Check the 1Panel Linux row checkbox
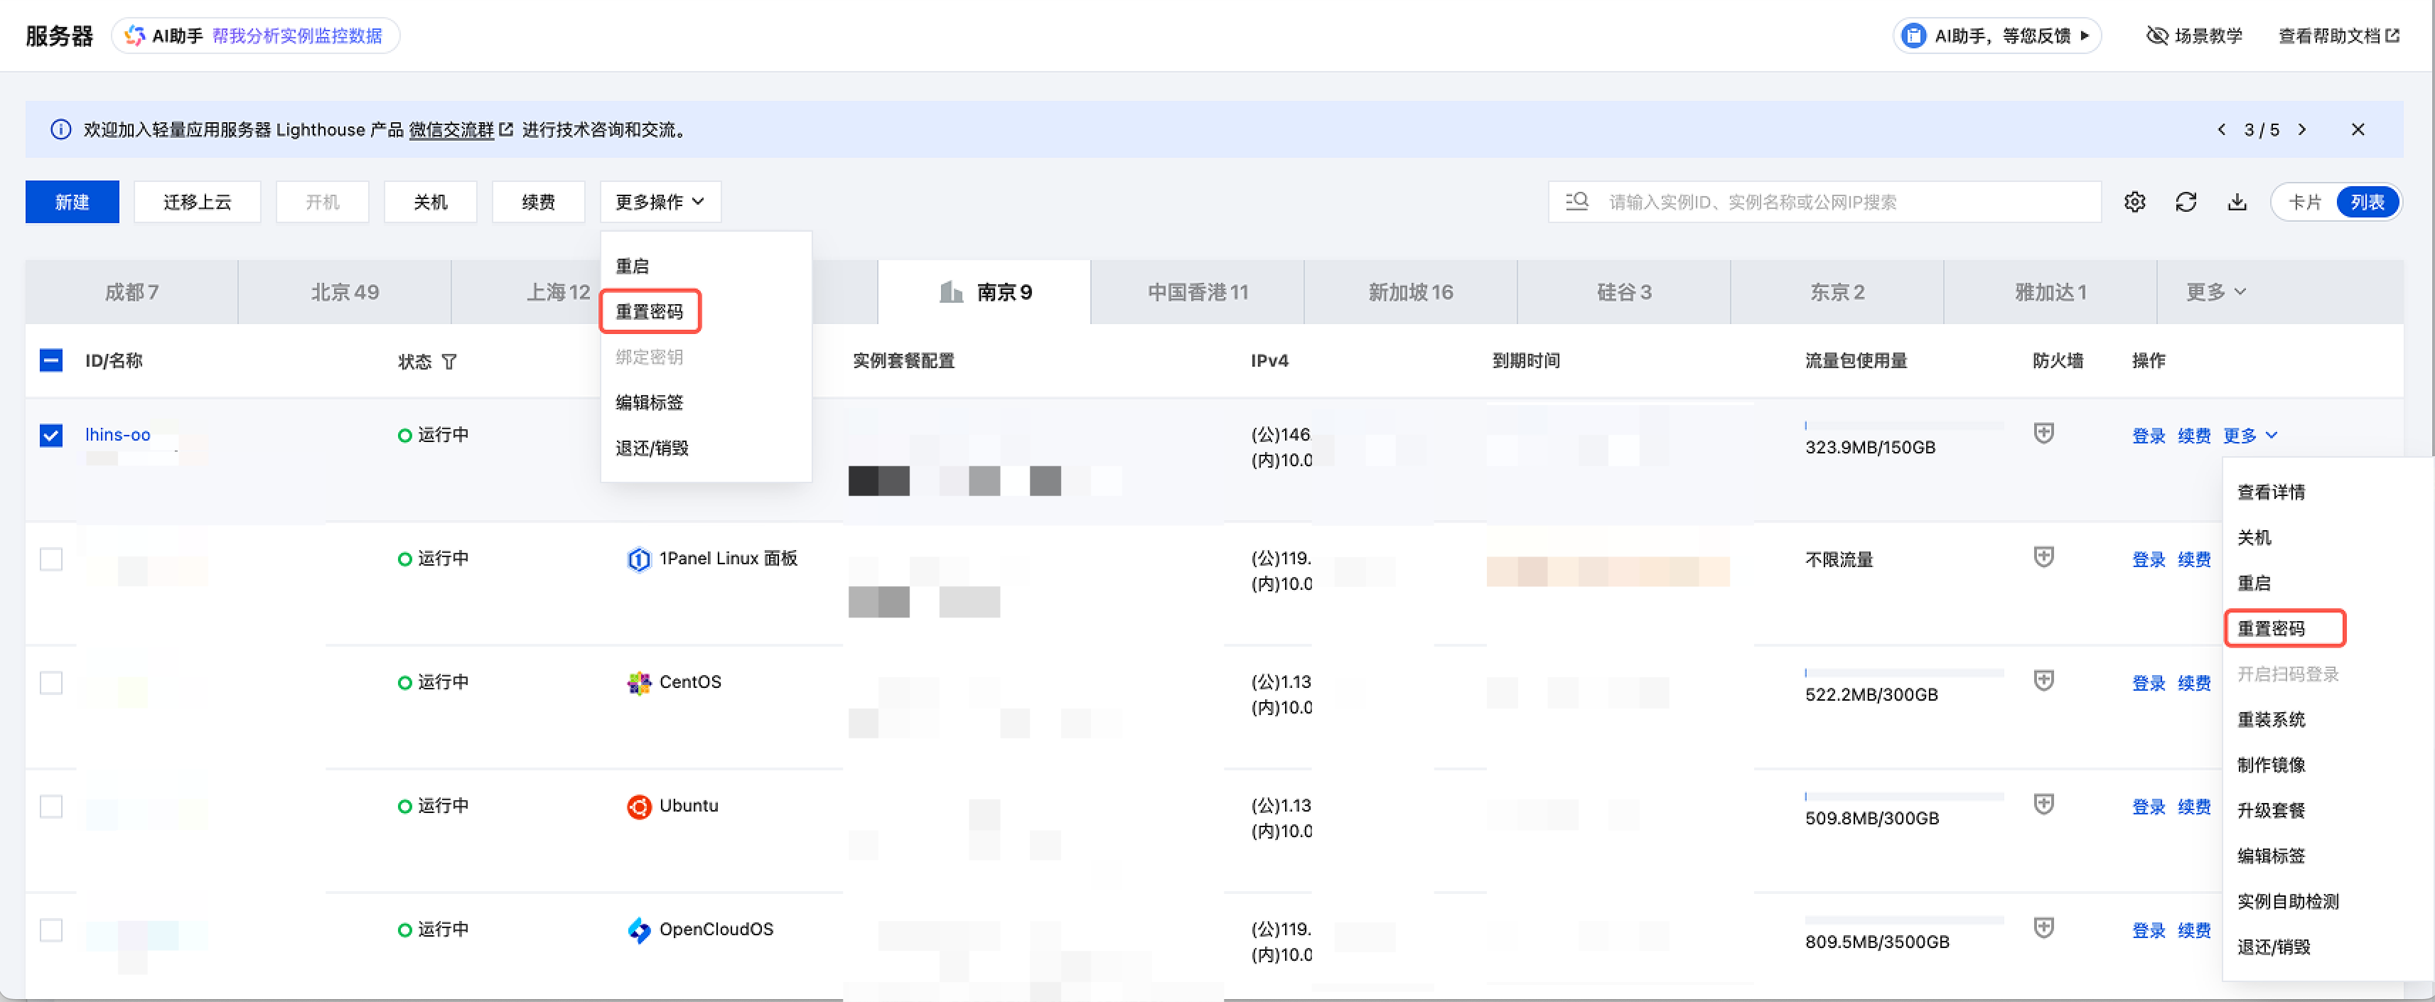The height and width of the screenshot is (1002, 2435). click(x=51, y=559)
